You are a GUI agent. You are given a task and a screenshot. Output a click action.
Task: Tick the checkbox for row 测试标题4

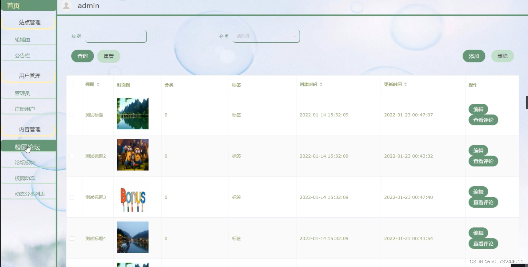(x=72, y=238)
